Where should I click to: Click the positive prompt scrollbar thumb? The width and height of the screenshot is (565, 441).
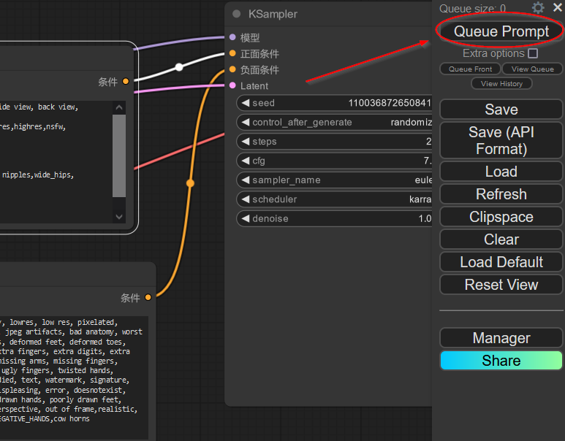[x=119, y=156]
